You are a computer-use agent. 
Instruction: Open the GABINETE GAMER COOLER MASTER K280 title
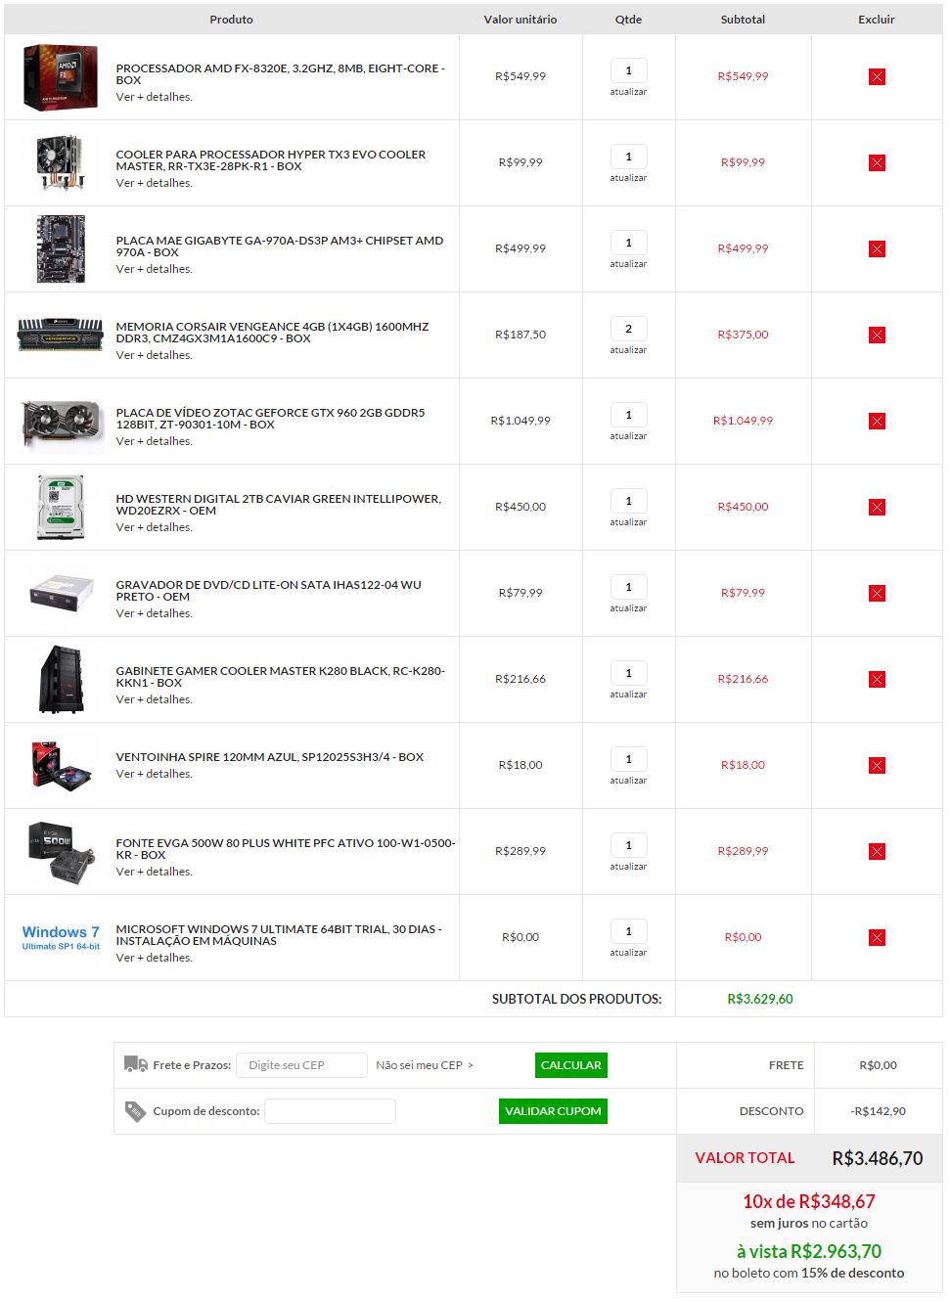coord(280,677)
